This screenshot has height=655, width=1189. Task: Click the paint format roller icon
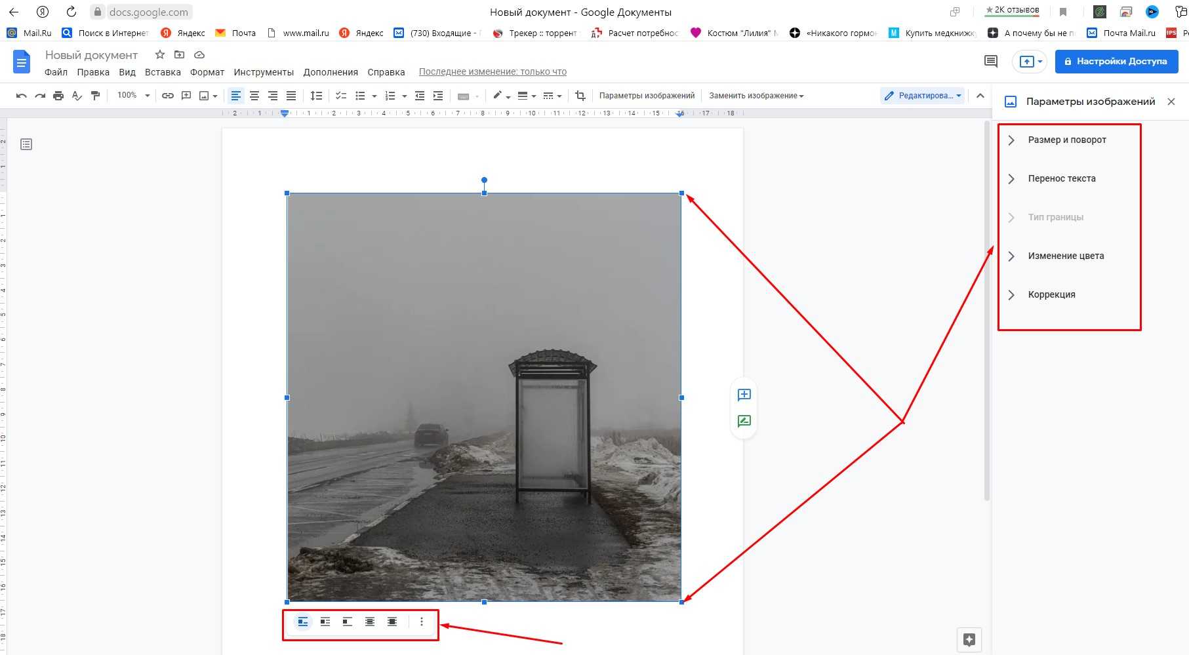96,96
